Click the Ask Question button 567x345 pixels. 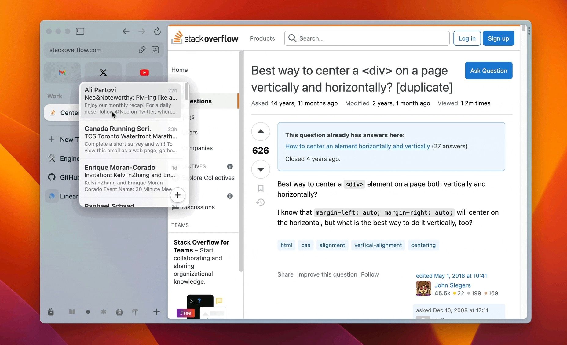coord(488,71)
